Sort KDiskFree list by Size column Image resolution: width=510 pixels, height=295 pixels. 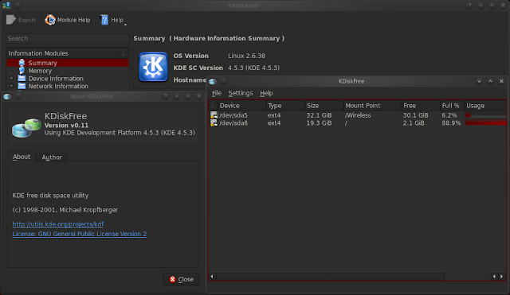(324, 106)
